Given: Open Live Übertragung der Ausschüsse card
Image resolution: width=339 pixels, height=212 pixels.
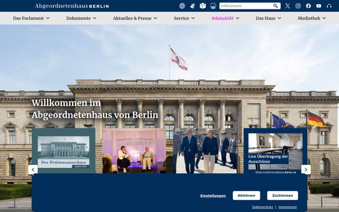Looking at the screenshot, I should 275,151.
